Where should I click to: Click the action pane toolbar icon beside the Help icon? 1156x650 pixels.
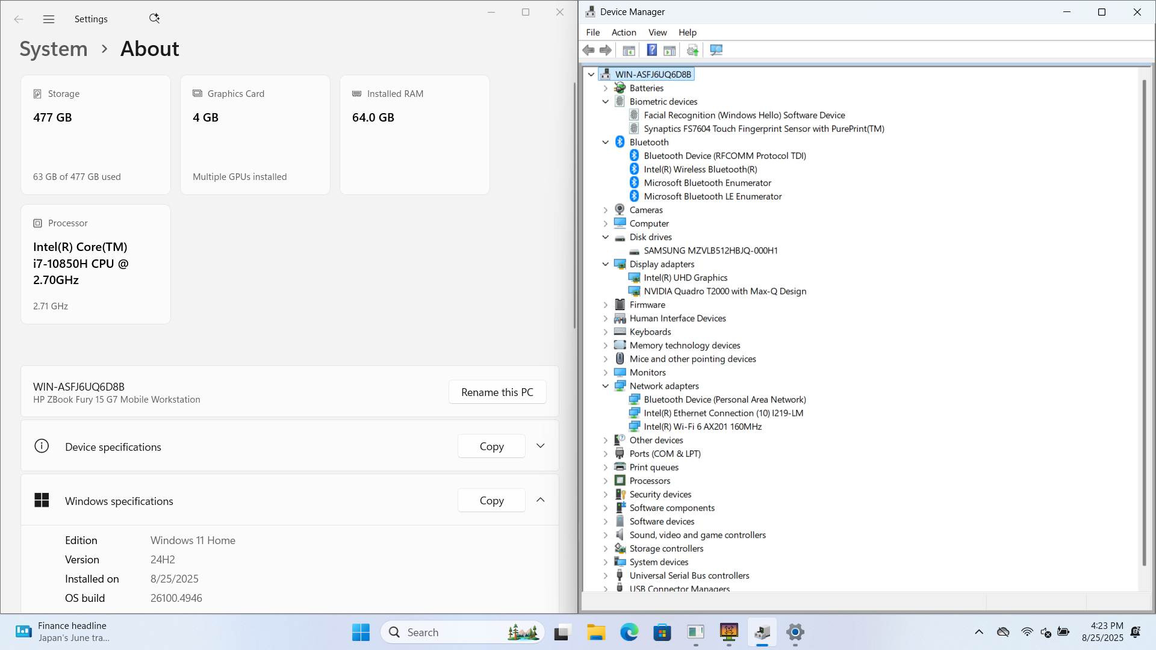670,51
